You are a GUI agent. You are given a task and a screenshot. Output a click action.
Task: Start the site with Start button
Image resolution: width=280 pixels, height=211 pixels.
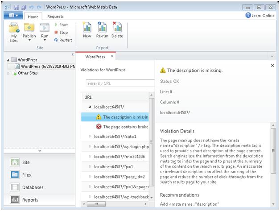point(61,25)
